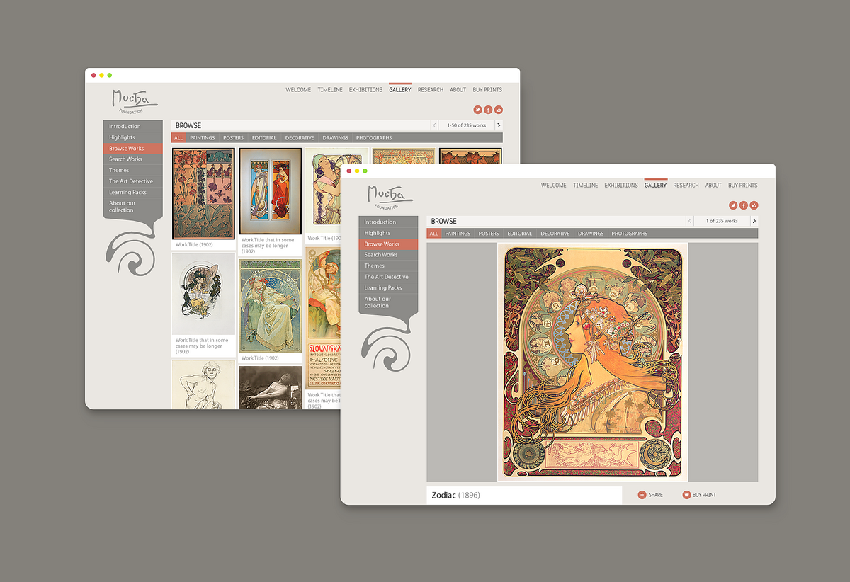The height and width of the screenshot is (582, 850).
Task: Open Highlights in back window sidebar
Action: tap(132, 137)
